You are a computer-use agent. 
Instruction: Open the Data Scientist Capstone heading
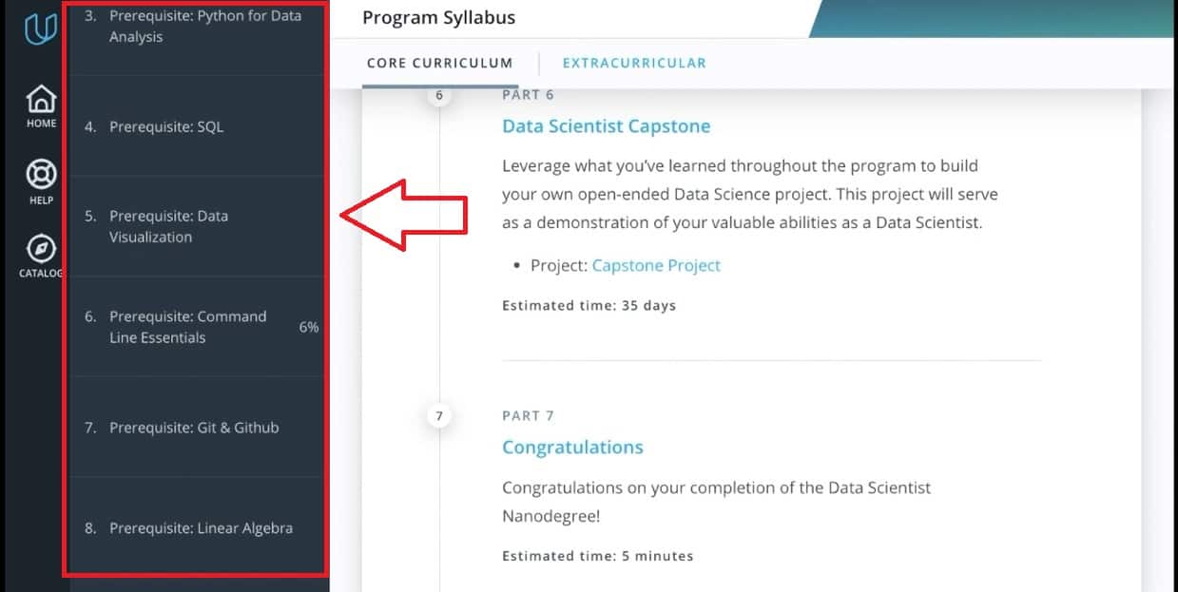pos(606,125)
